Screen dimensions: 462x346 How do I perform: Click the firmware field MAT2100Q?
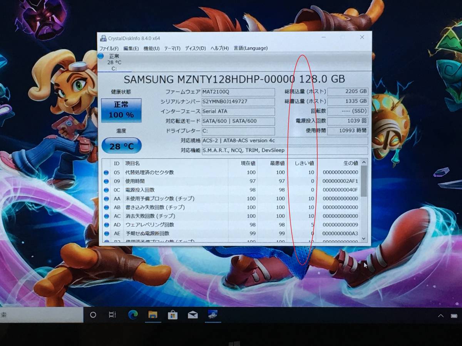(x=238, y=92)
